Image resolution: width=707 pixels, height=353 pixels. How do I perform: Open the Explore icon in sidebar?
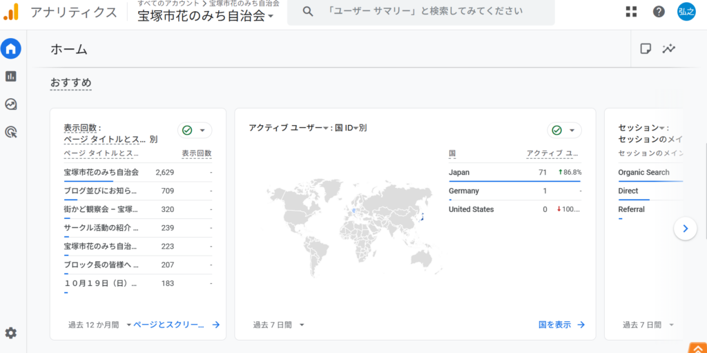click(11, 104)
